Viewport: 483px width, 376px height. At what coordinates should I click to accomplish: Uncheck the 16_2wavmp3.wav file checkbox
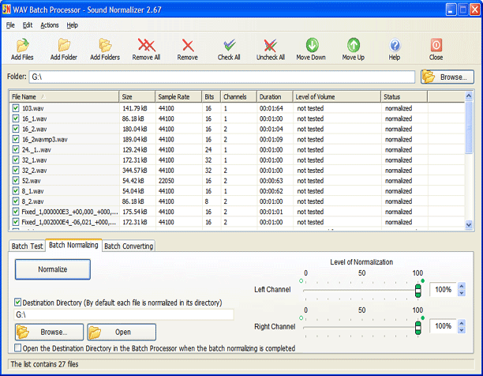pyautogui.click(x=16, y=139)
